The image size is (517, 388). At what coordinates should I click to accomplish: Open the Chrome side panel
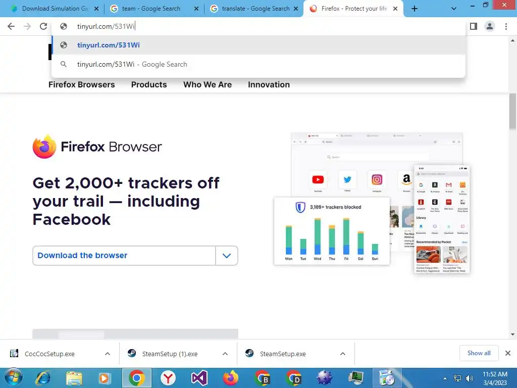tap(474, 26)
